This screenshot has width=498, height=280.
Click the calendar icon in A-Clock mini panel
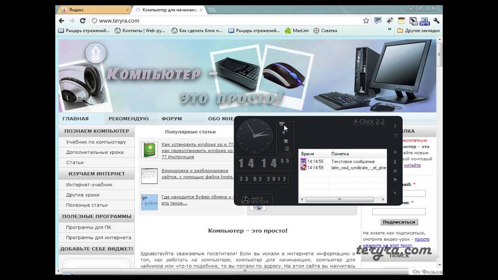286,141
